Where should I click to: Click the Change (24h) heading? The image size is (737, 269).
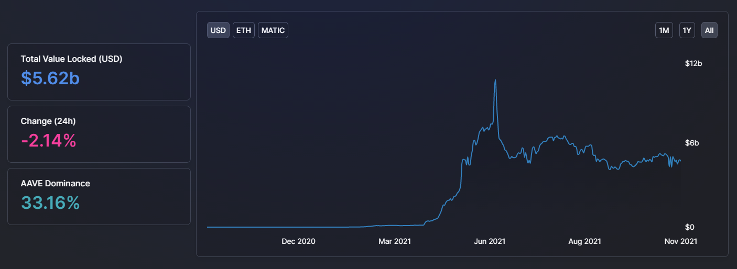pyautogui.click(x=48, y=121)
